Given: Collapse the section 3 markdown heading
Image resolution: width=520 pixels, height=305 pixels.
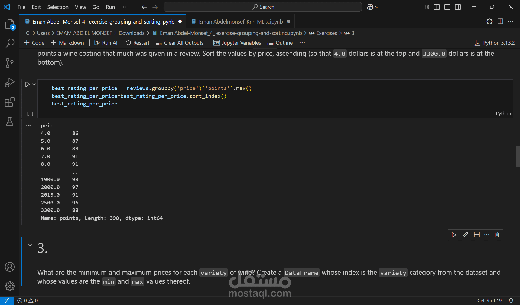Looking at the screenshot, I should point(30,245).
